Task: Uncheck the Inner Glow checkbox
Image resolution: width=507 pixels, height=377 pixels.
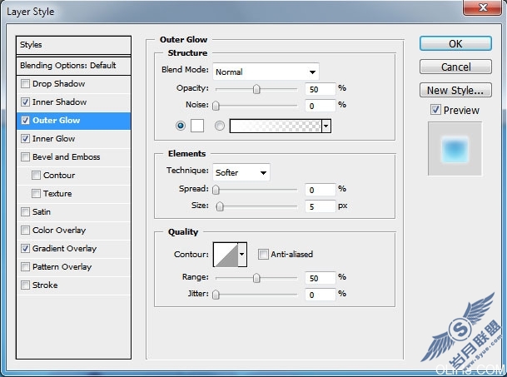Action: (x=25, y=138)
